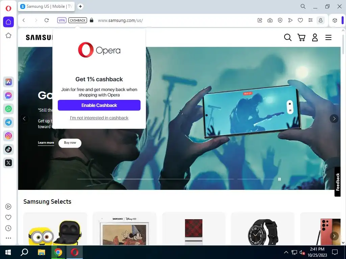346x259 pixels.
Task: Open File Explorer from taskbar
Action: 41,252
